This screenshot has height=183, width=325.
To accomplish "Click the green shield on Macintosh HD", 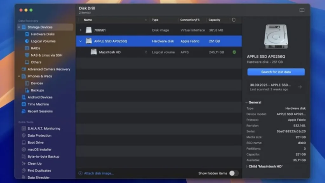I will coord(234,52).
